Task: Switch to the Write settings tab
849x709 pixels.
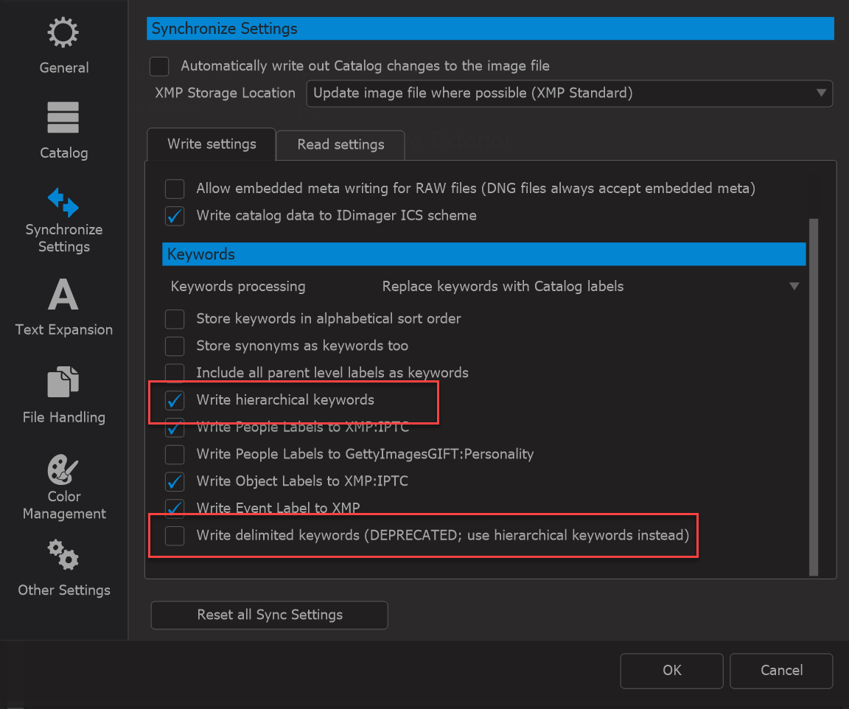Action: click(212, 144)
